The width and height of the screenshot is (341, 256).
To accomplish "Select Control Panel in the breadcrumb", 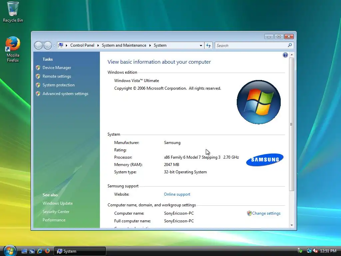I will [x=82, y=45].
